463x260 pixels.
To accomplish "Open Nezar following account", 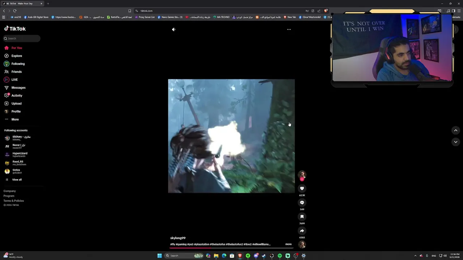I will (x=15, y=146).
